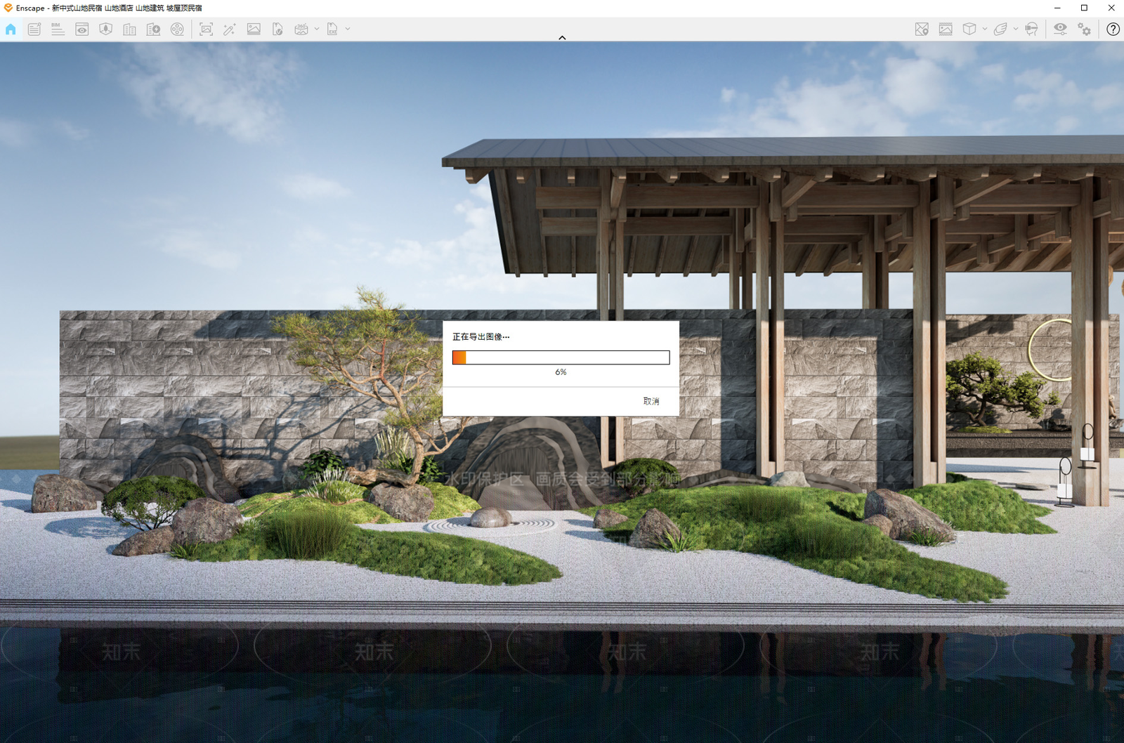
Task: Click the EXE standalone export icon
Action: (333, 29)
